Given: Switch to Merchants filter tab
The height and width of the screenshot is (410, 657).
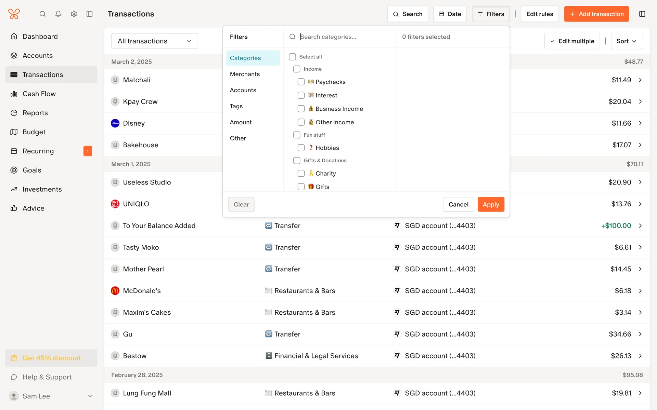Looking at the screenshot, I should [245, 74].
